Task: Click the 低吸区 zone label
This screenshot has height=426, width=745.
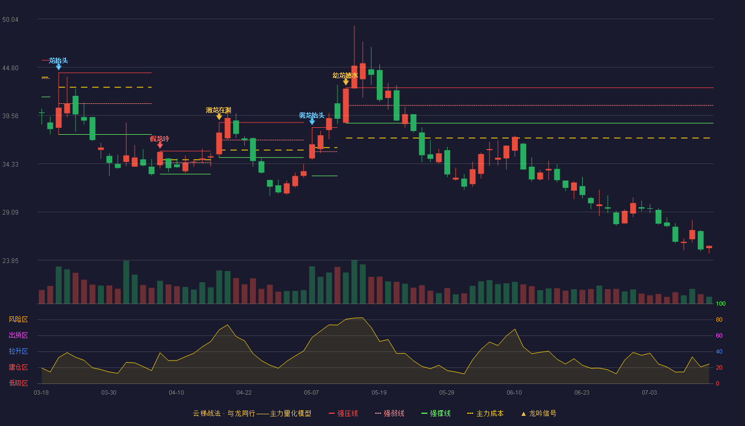Action: point(18,383)
